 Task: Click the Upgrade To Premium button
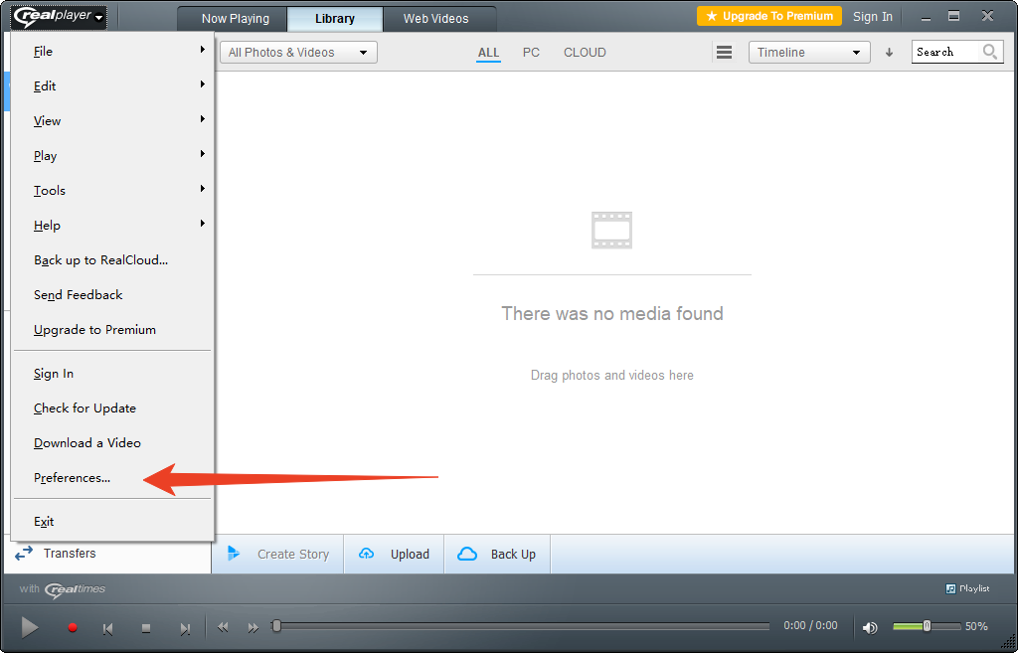coord(768,16)
